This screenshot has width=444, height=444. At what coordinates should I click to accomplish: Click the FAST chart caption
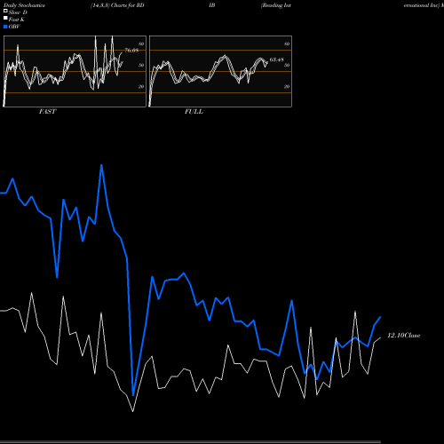[x=47, y=112]
